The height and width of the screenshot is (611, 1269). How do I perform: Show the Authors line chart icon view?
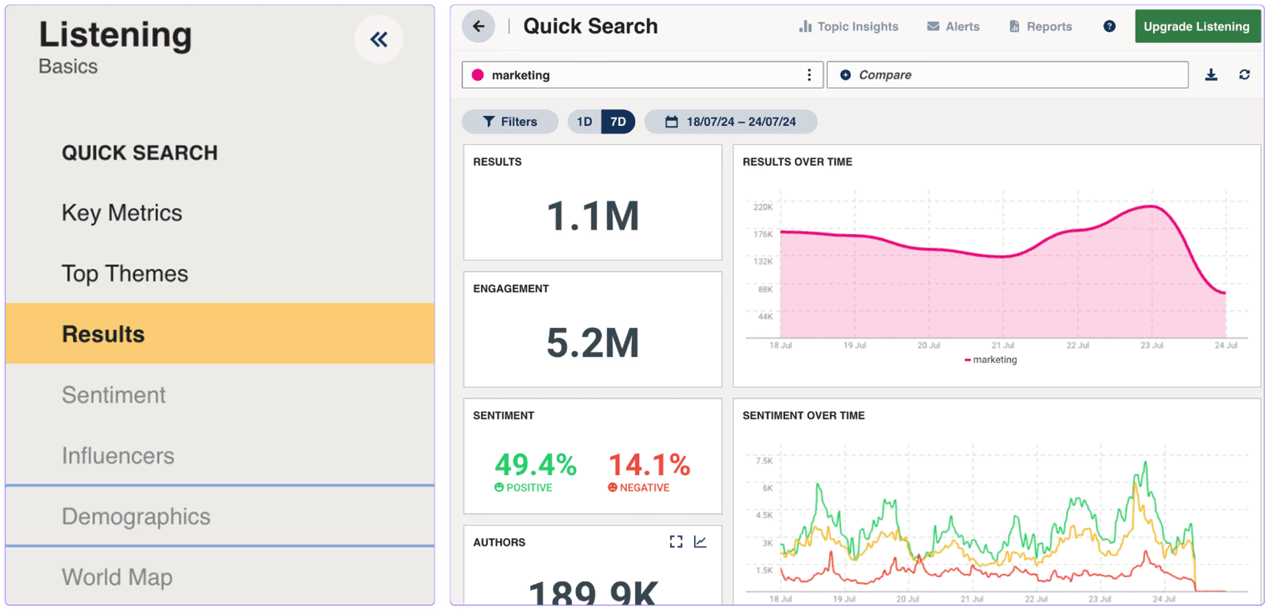point(700,542)
